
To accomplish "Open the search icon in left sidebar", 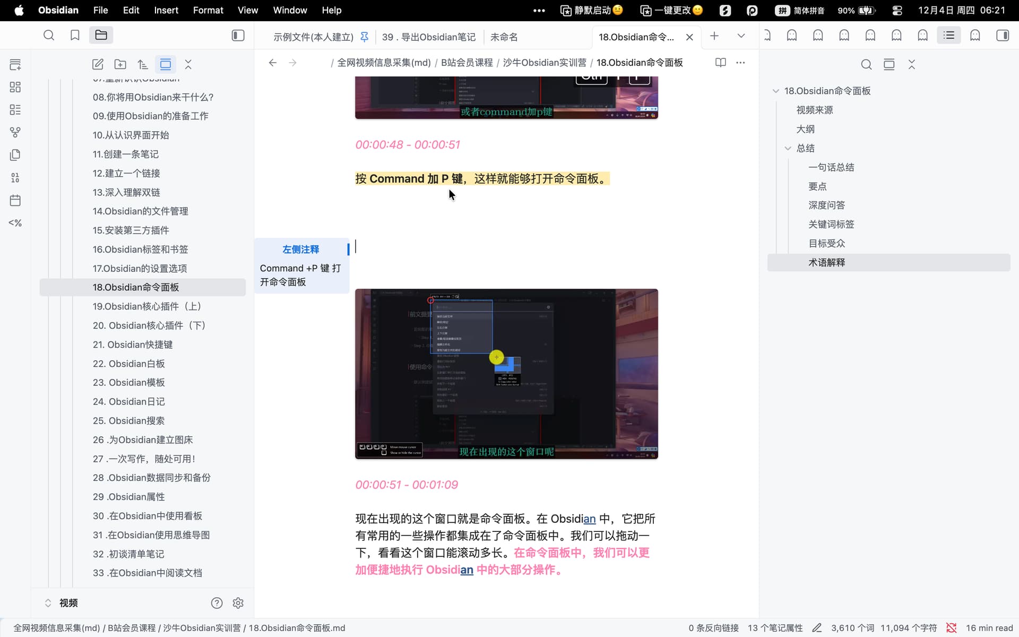I will 49,36.
